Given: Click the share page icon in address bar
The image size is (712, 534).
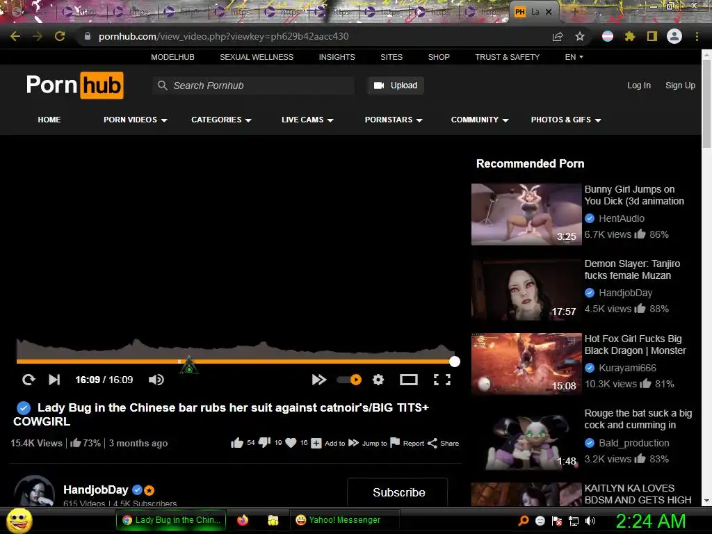Looking at the screenshot, I should tap(558, 36).
